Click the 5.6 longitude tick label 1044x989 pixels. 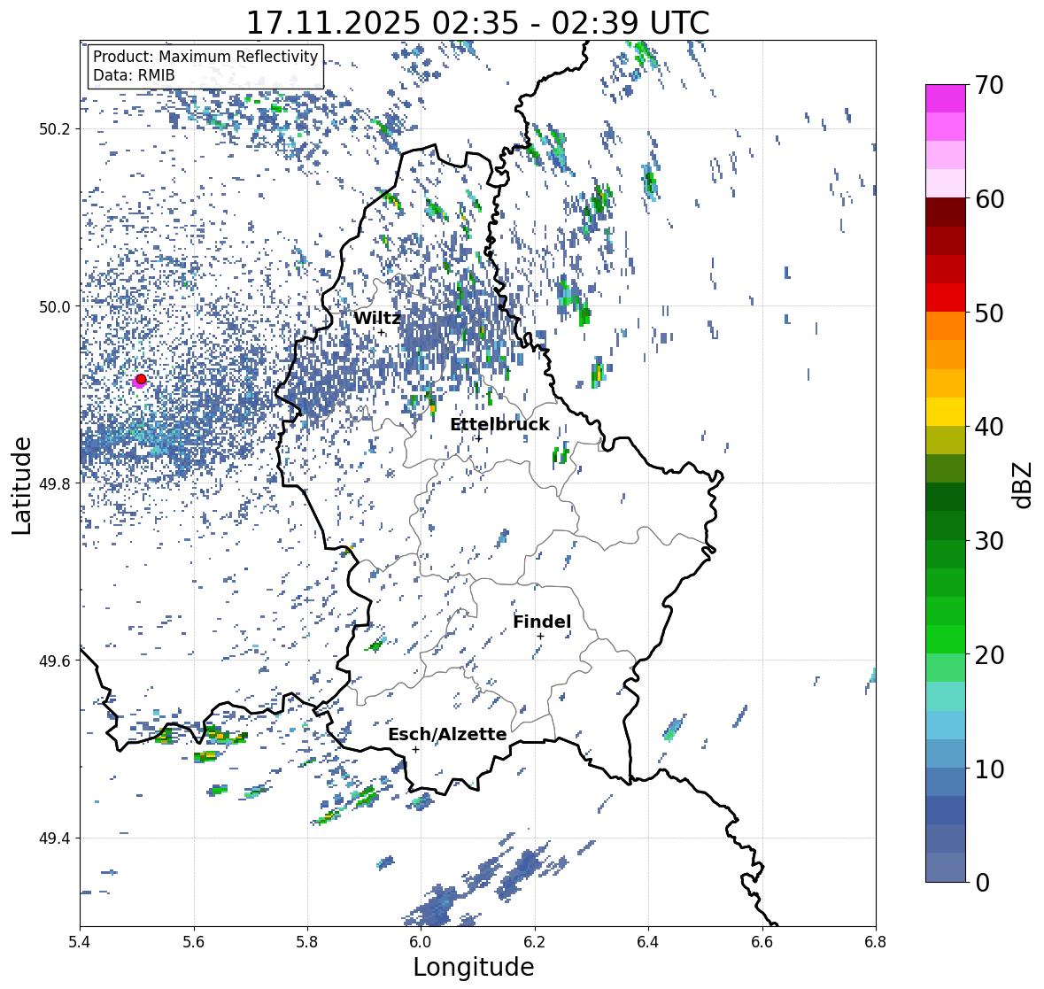pyautogui.click(x=194, y=941)
